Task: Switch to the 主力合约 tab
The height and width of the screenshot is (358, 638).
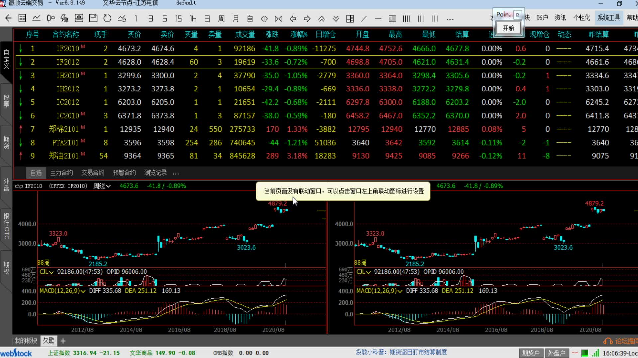Action: 61,173
